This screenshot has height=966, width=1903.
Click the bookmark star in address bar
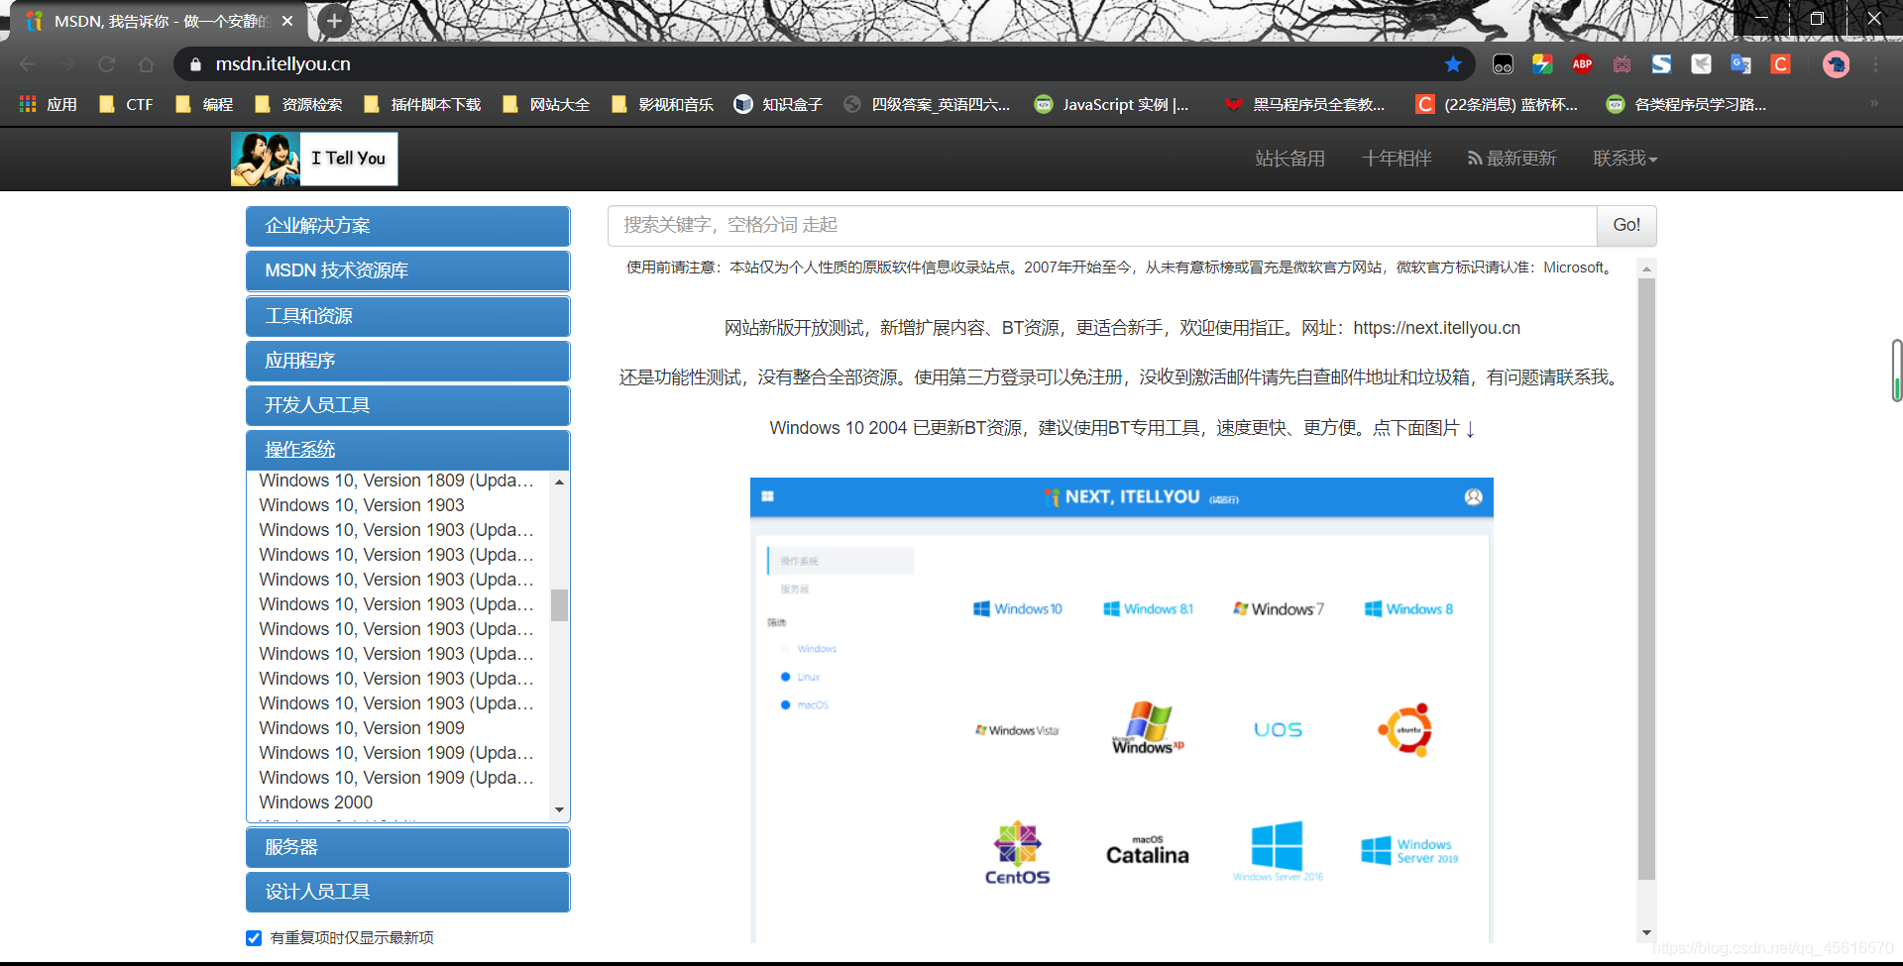pyautogui.click(x=1453, y=64)
